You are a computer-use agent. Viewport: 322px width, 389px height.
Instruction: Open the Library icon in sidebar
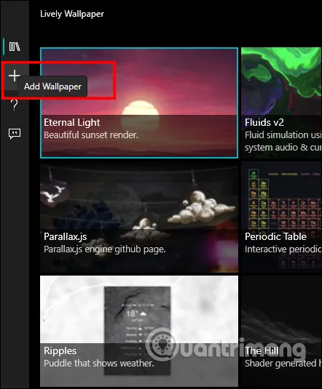coord(15,47)
